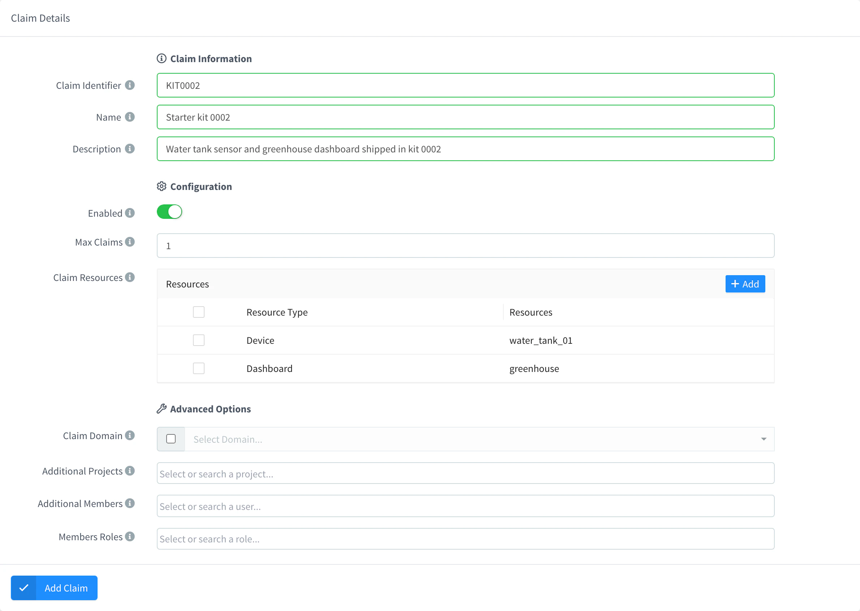Check the select-all box in Resources header
The width and height of the screenshot is (860, 611).
pos(199,312)
